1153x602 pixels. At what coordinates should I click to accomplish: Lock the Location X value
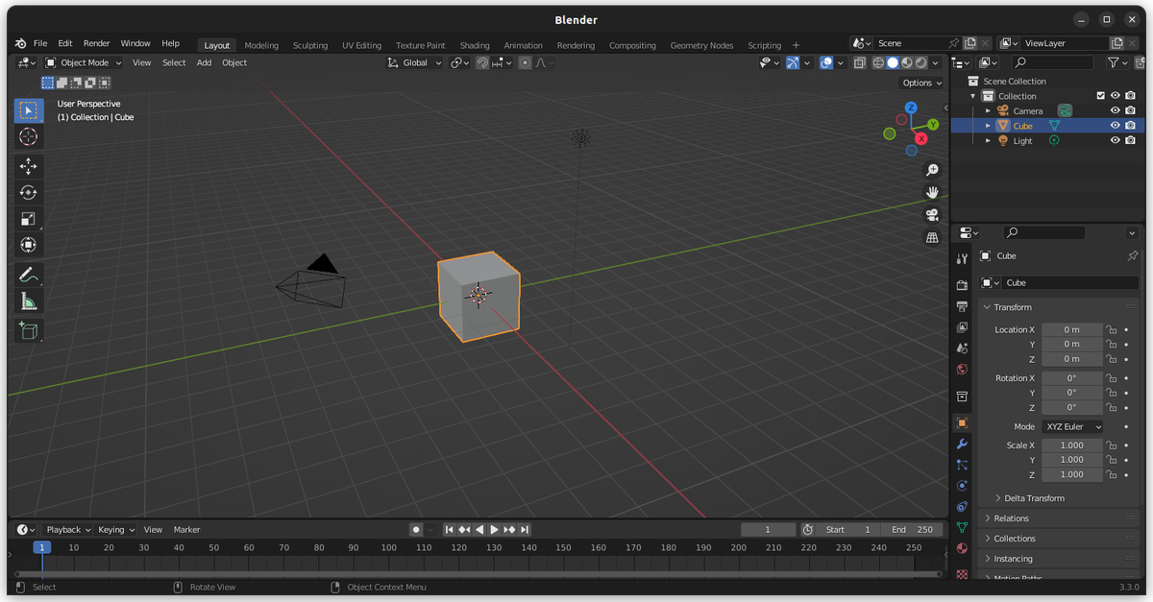(1111, 329)
